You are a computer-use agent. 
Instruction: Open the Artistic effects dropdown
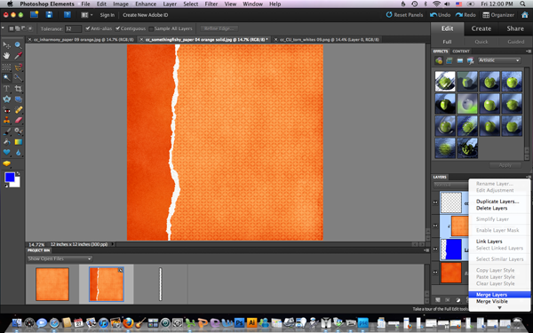click(499, 60)
